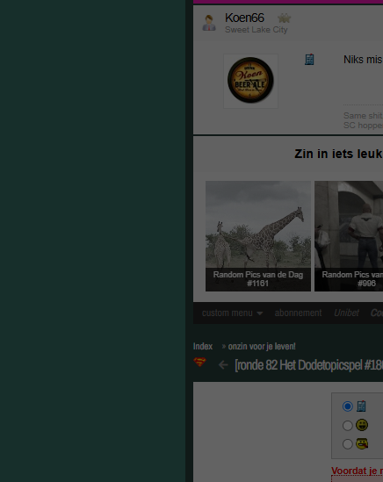Viewport: 383px width, 482px height.
Task: Open the abonnement menu item
Action: point(298,313)
